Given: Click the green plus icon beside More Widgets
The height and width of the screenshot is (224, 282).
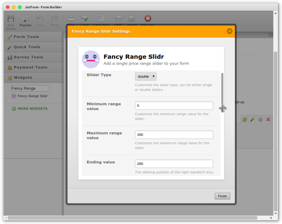Looking at the screenshot, I should [x=14, y=108].
